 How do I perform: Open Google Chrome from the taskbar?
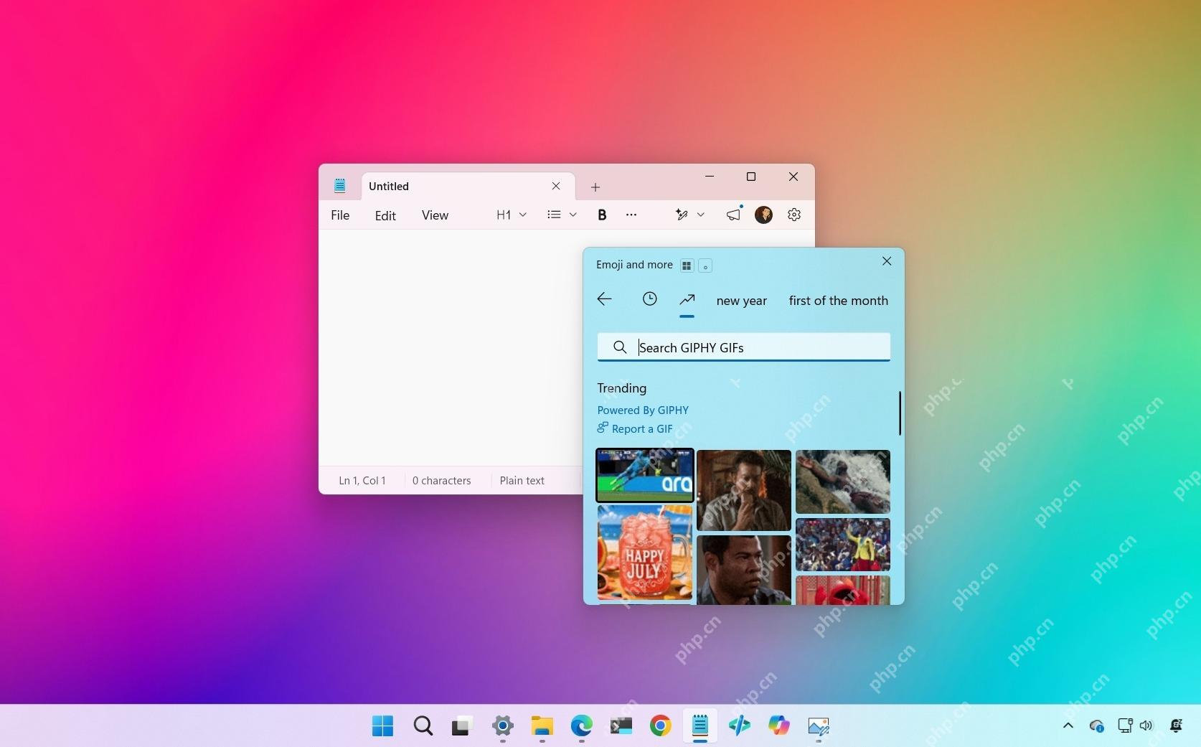[661, 726]
